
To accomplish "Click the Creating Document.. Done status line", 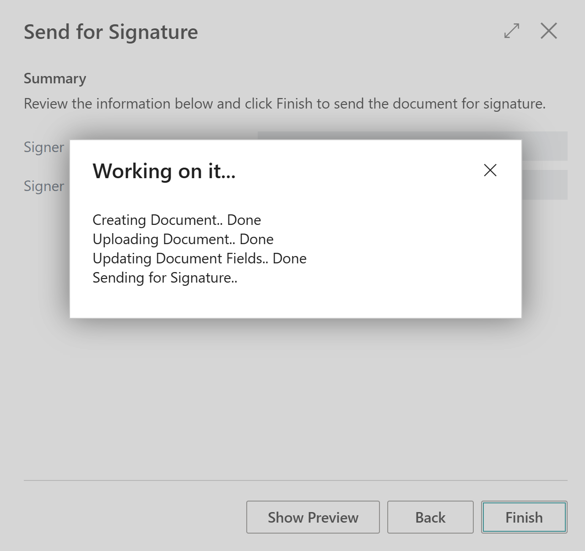I will [177, 220].
